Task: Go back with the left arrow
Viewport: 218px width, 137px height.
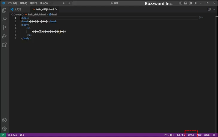Action: tap(64, 3)
